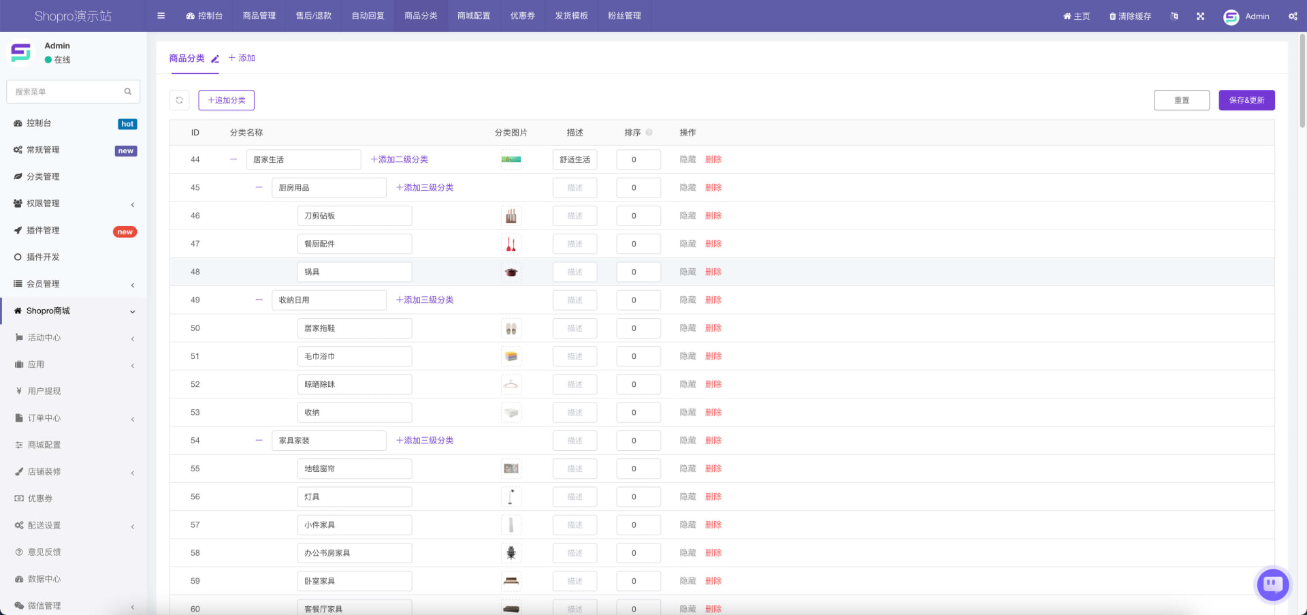Click the 追加分类 button
The width and height of the screenshot is (1307, 615).
(227, 100)
